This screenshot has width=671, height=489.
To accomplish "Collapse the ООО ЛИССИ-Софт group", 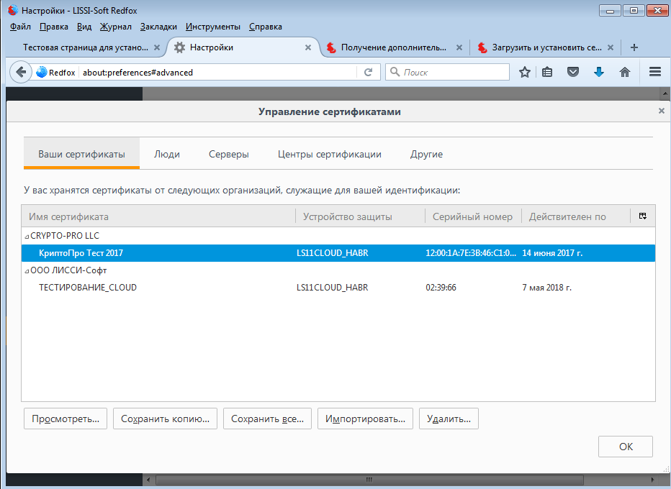I will [27, 271].
